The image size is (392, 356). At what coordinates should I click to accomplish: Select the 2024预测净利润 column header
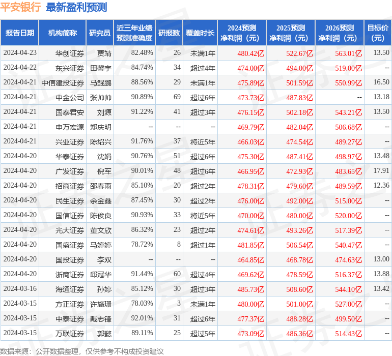point(242,33)
